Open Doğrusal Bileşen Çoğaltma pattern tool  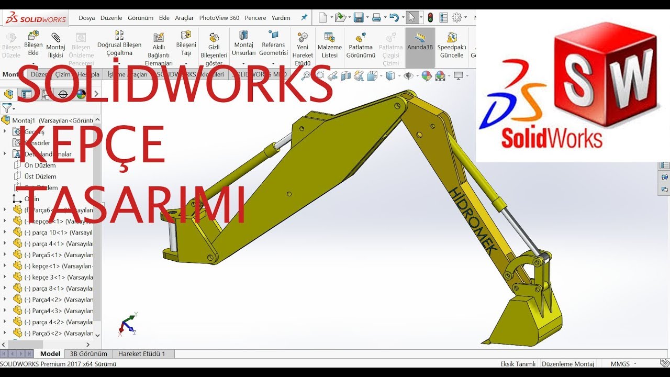[119, 44]
